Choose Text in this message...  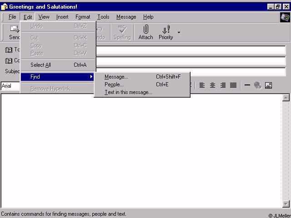tap(128, 92)
